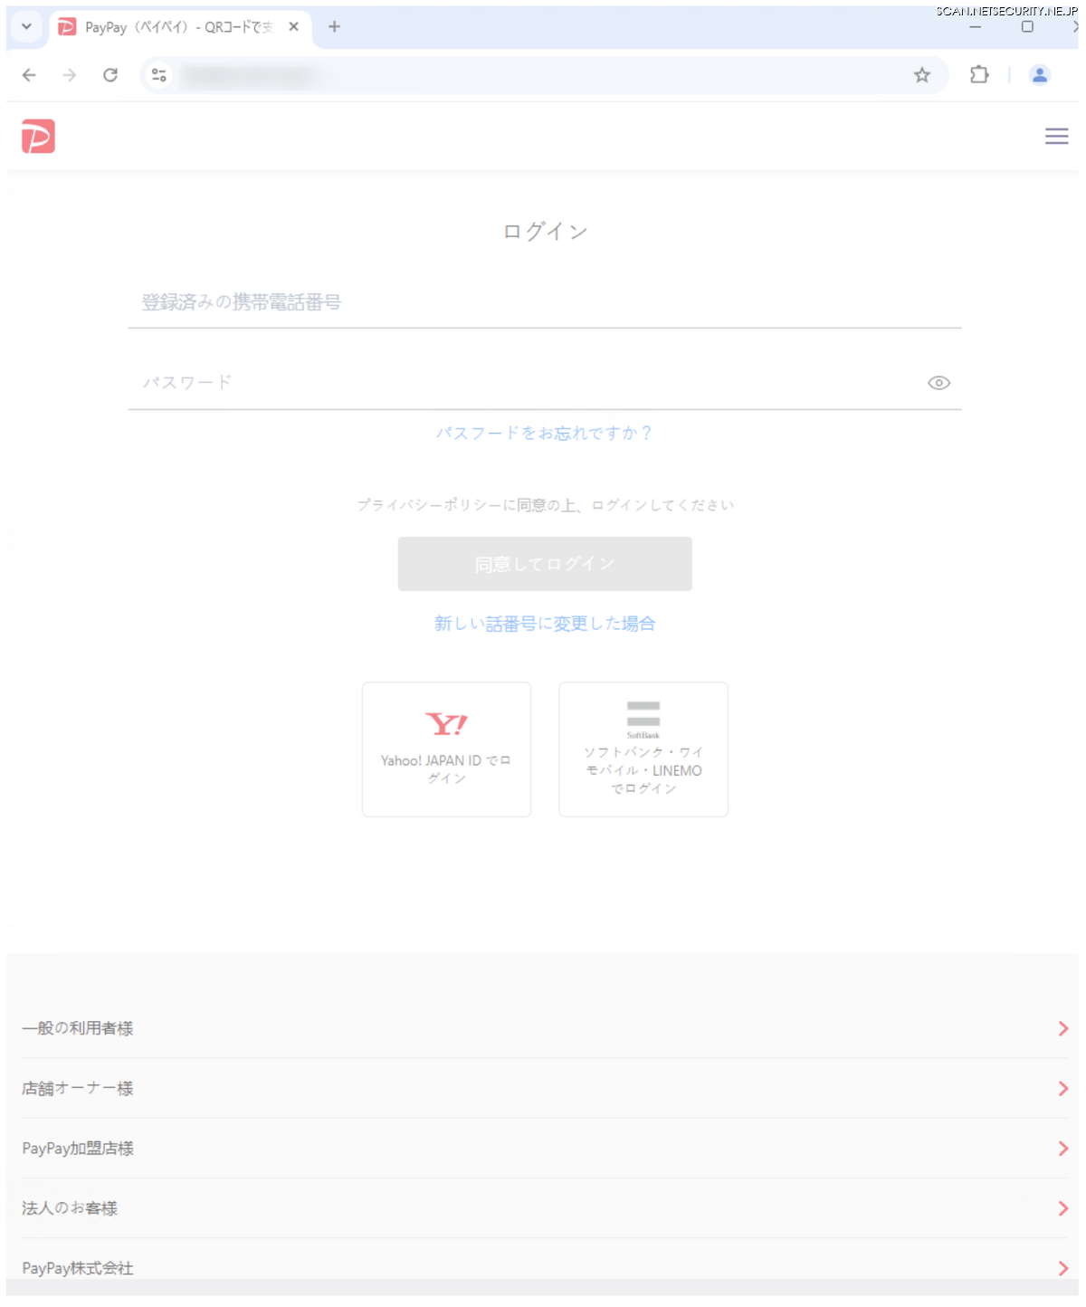Expand 店舗オーナー様 section
Viewport: 1086px width, 1307px height.
pos(543,1088)
